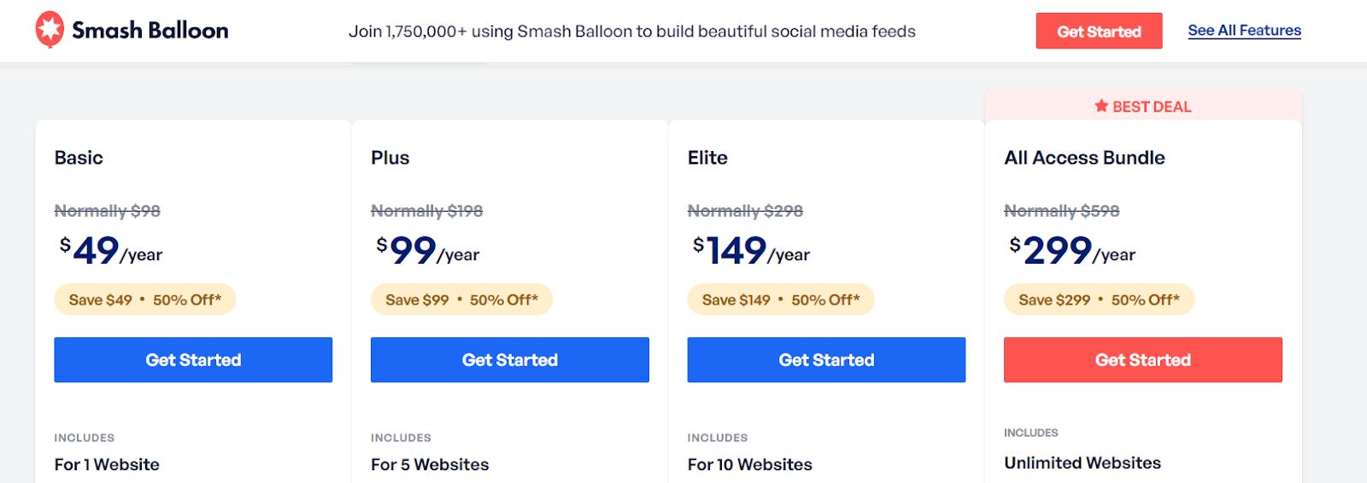The width and height of the screenshot is (1367, 483).
Task: Select the Basic plan heading
Action: [x=79, y=158]
